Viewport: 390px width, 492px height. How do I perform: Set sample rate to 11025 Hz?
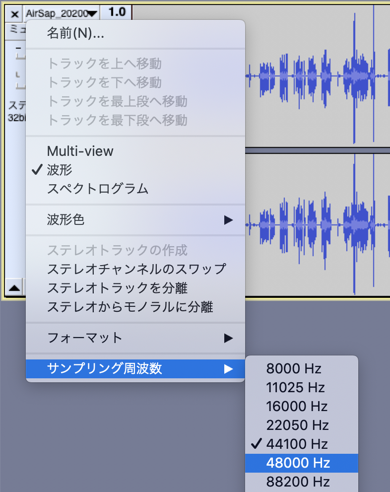click(302, 388)
